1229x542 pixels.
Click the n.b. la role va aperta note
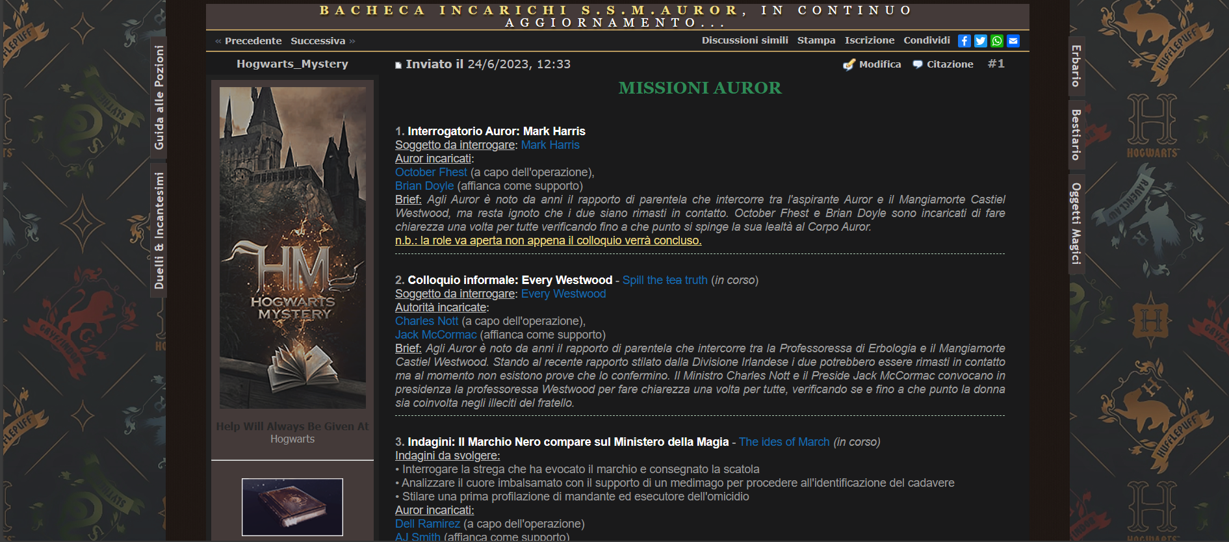click(549, 240)
